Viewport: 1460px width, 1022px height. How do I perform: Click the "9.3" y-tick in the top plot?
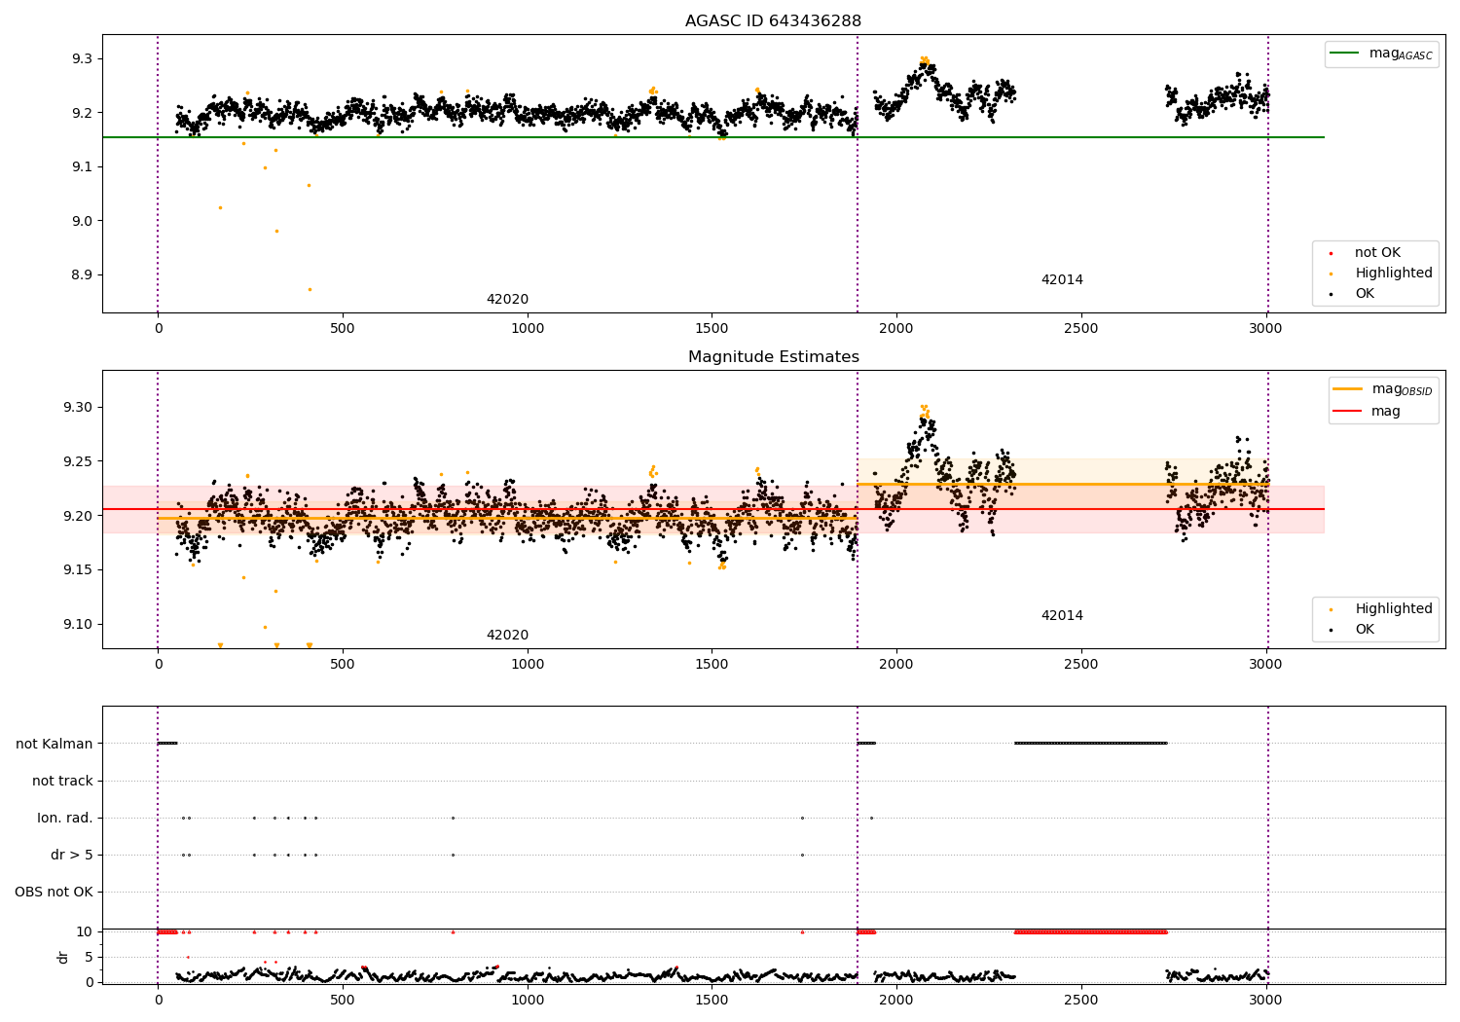(x=82, y=59)
